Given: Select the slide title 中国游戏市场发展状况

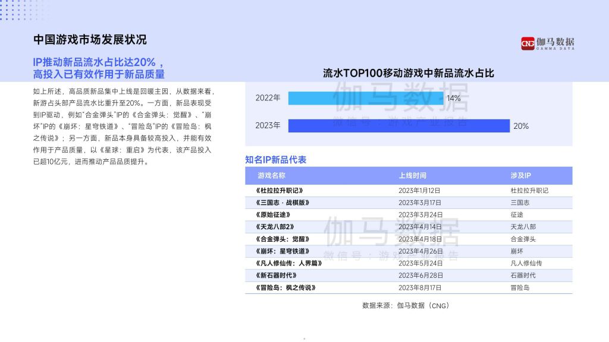Looking at the screenshot, I should click(90, 40).
